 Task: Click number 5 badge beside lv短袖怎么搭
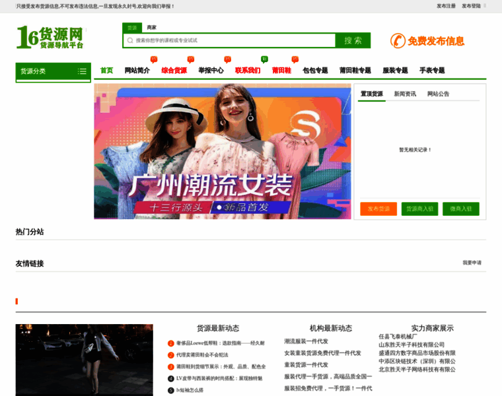pos(171,390)
